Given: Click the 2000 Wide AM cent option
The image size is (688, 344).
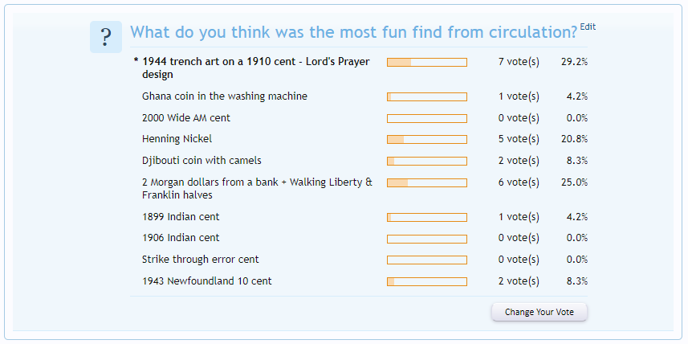Looking at the screenshot, I should tap(186, 117).
